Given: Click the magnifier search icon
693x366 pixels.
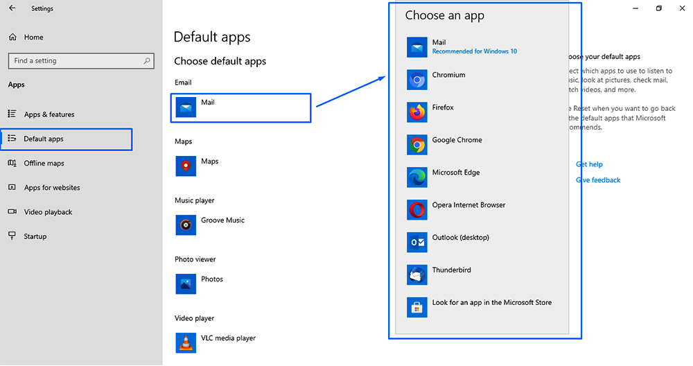Looking at the screenshot, I should [147, 60].
